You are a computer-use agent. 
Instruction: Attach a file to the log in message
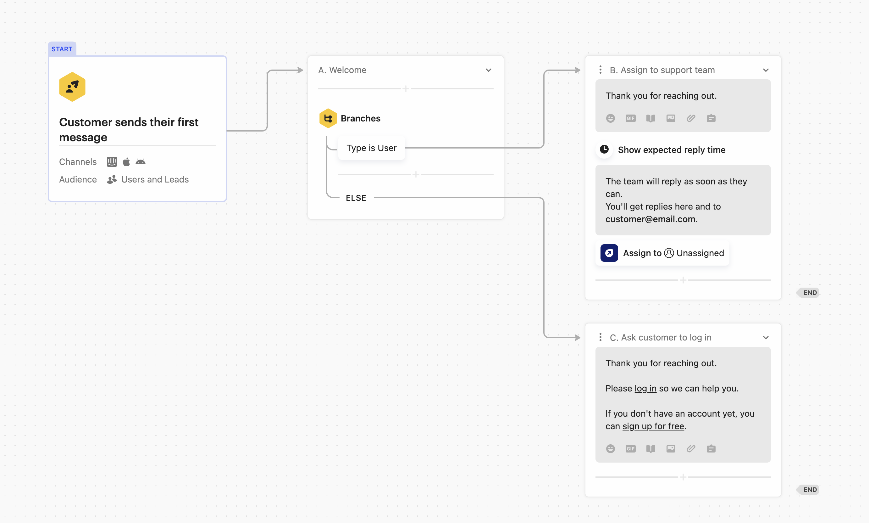pyautogui.click(x=690, y=448)
